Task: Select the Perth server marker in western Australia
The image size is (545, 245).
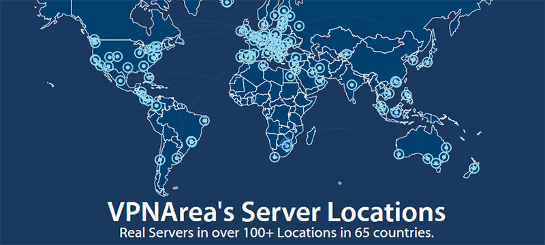Action: click(x=399, y=153)
